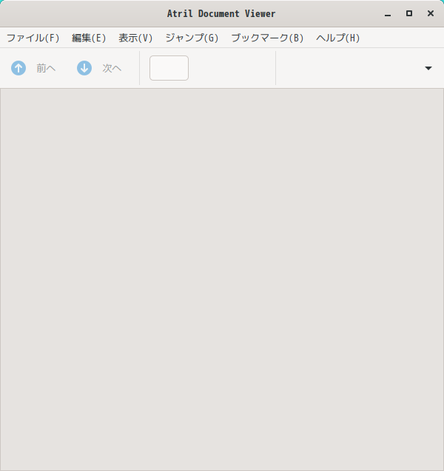
Task: Open the ブックマーク(B) menu
Action: pyautogui.click(x=267, y=38)
